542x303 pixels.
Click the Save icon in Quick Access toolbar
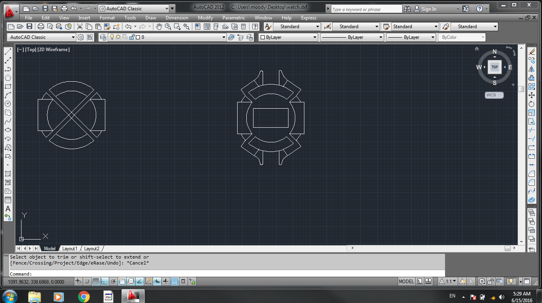coord(45,8)
